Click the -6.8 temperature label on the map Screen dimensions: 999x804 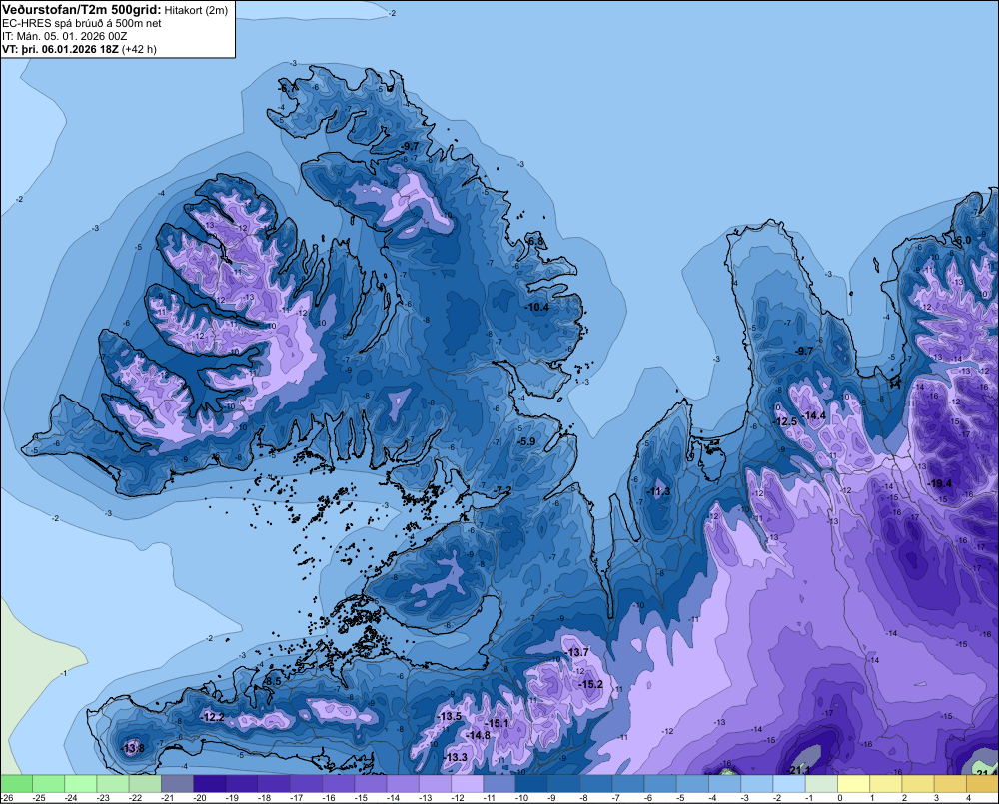click(536, 242)
